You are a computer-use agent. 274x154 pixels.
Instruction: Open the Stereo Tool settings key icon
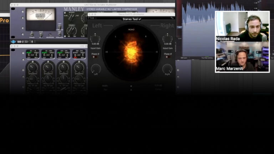(x=172, y=18)
